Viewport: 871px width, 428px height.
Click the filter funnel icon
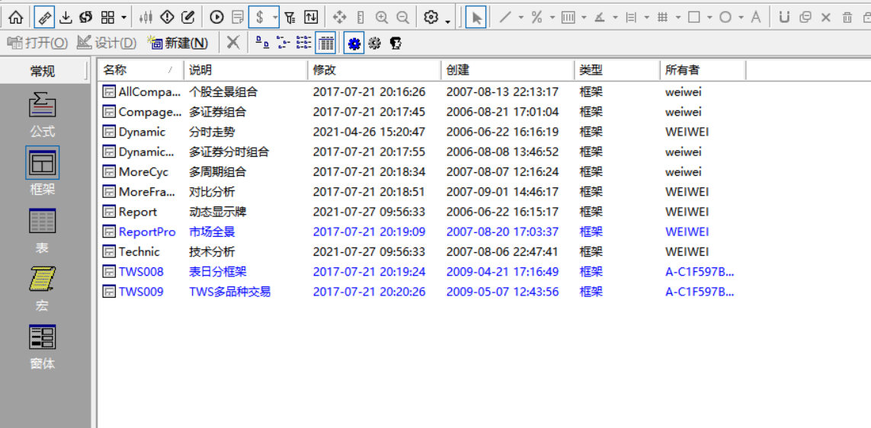coord(290,18)
